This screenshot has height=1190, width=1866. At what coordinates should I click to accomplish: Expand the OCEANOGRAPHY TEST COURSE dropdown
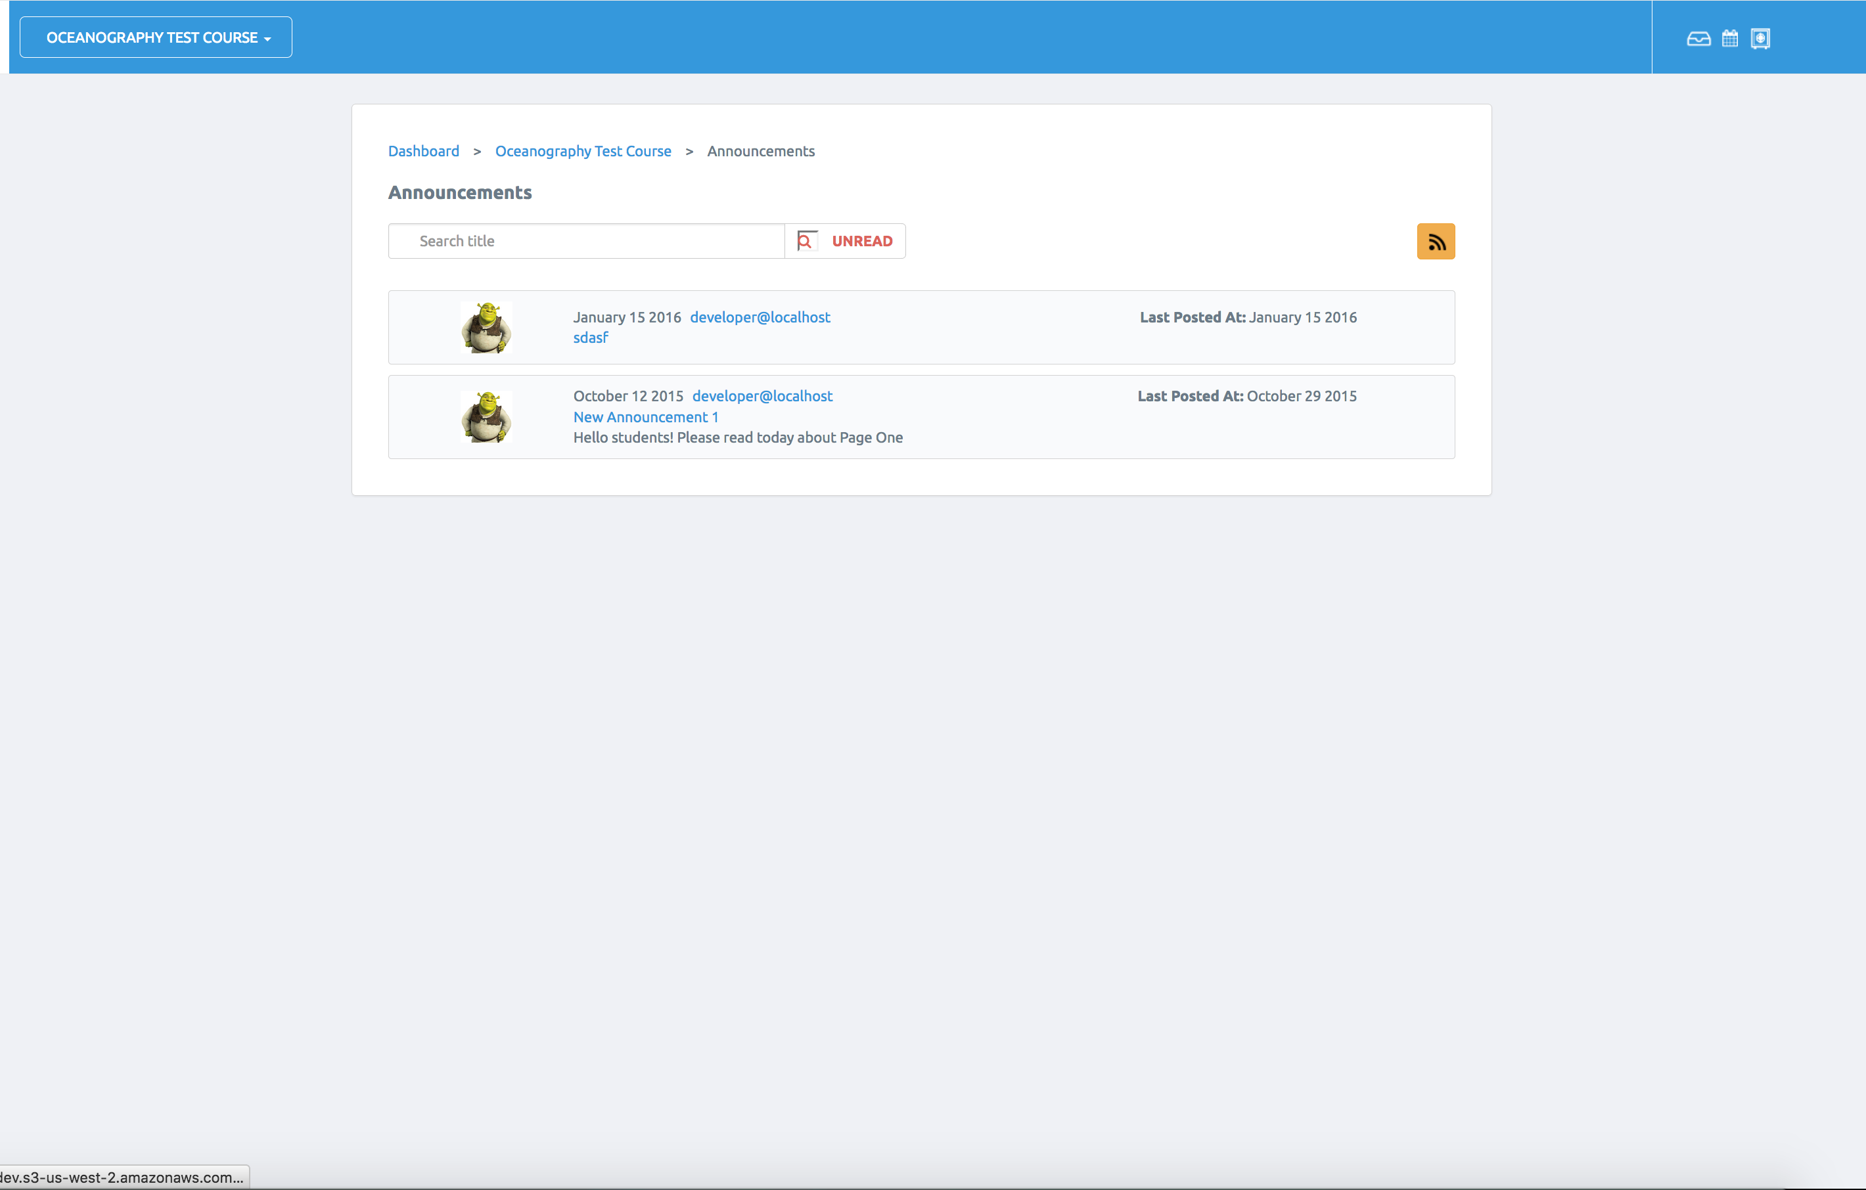156,37
